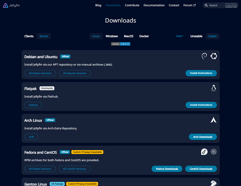
Task: Switch to the Windows platform tab
Action: [x=111, y=36]
